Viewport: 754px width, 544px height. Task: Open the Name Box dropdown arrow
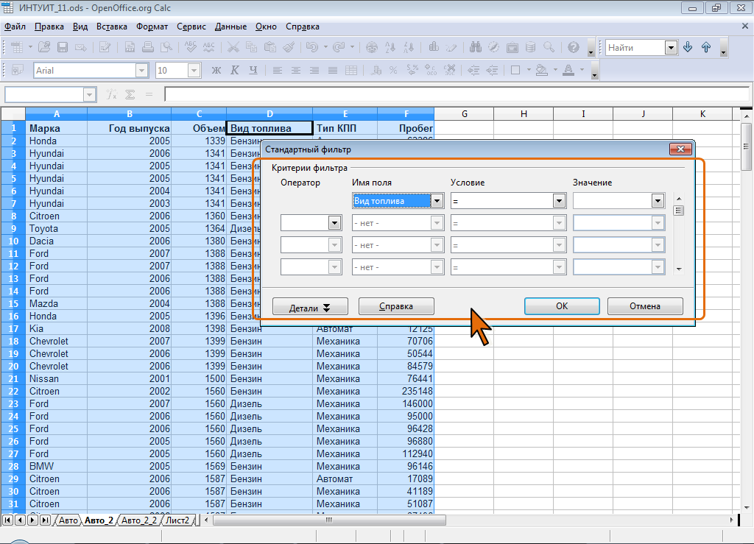pos(89,95)
